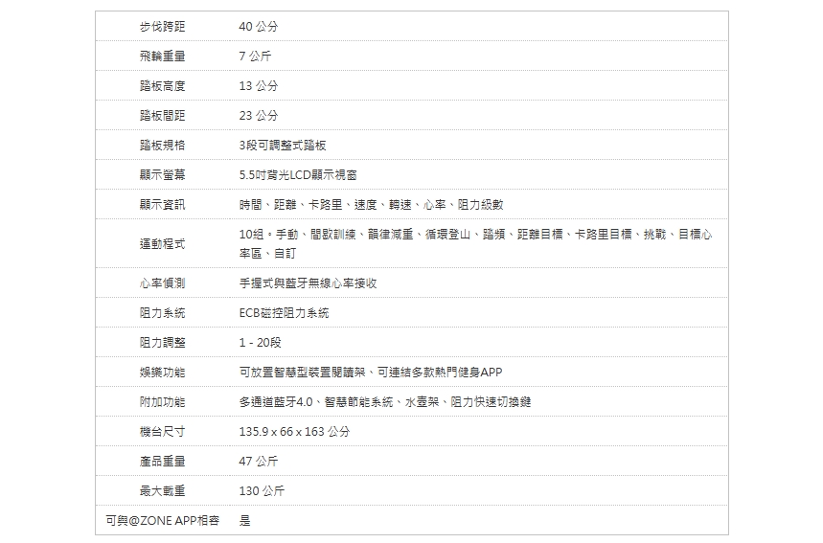The image size is (823, 543).
Task: Click the 產品重量 label cell
Action: (x=162, y=462)
